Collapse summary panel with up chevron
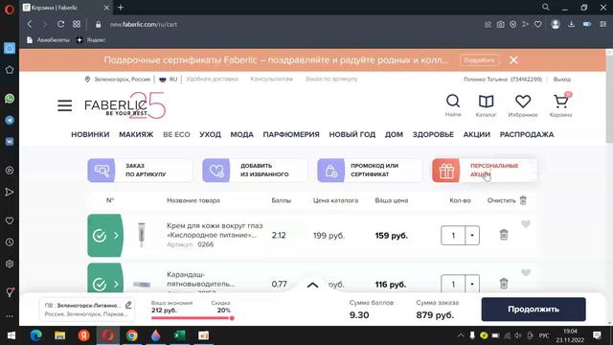Viewport: 613px width, 345px height. tap(312, 286)
